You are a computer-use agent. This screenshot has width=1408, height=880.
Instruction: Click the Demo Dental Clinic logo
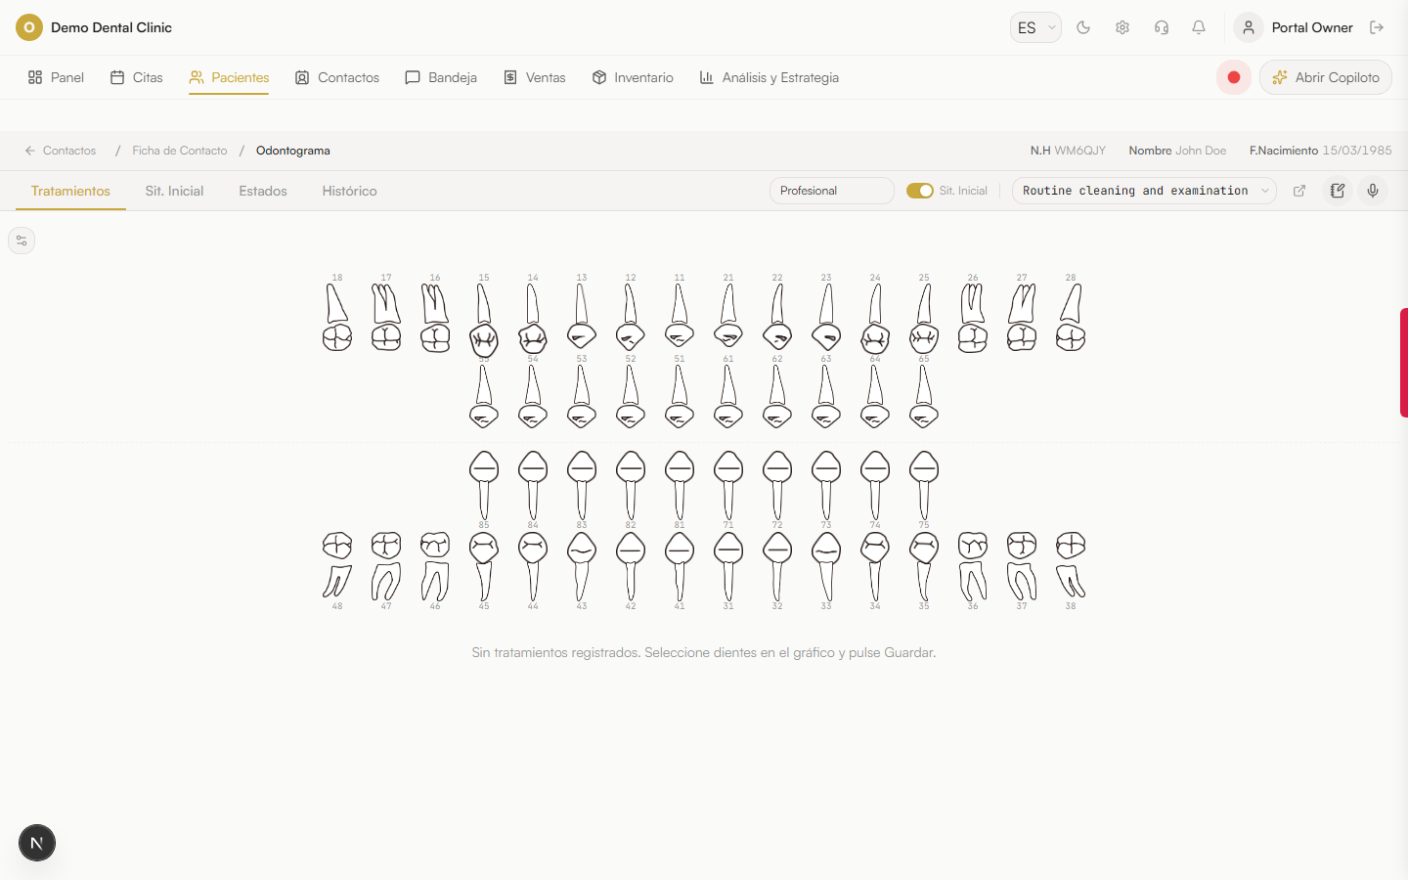click(29, 27)
